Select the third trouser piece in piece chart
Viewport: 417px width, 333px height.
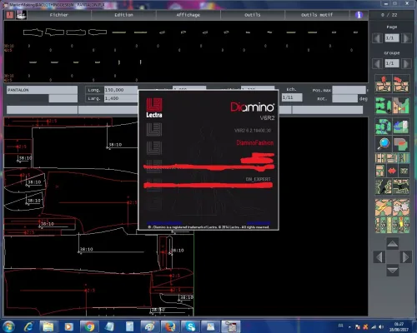pos(76,32)
